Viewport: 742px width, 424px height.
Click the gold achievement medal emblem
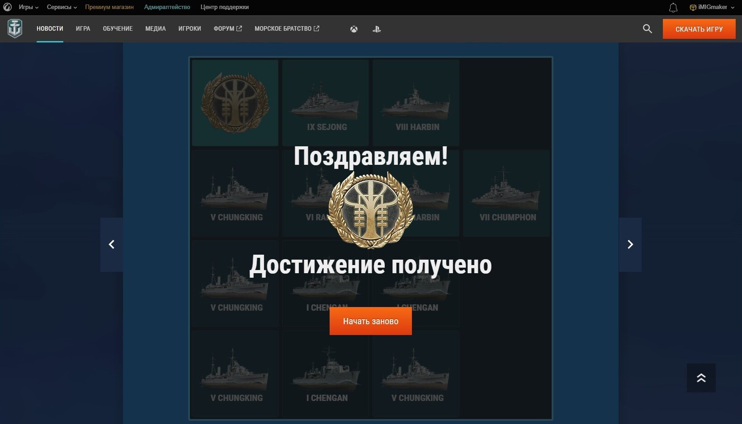point(371,210)
